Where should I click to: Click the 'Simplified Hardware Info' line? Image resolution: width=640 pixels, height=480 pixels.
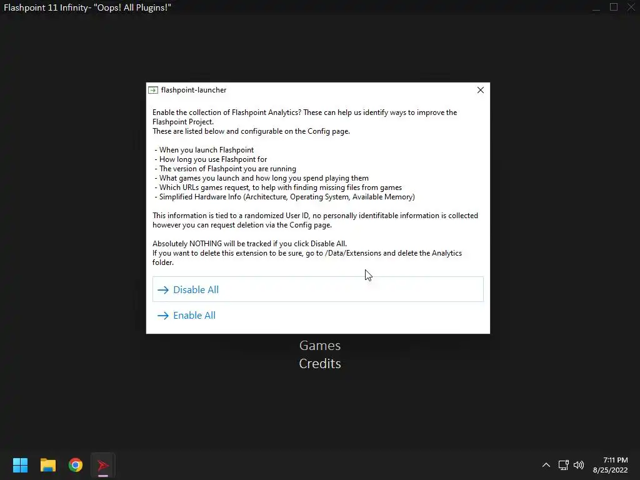coord(284,197)
